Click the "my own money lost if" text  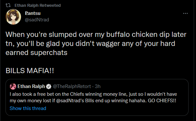tap(32, 101)
